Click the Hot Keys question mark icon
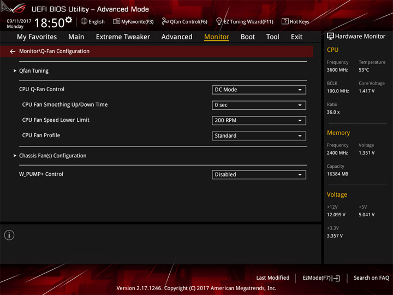393x295 pixels. coord(285,21)
